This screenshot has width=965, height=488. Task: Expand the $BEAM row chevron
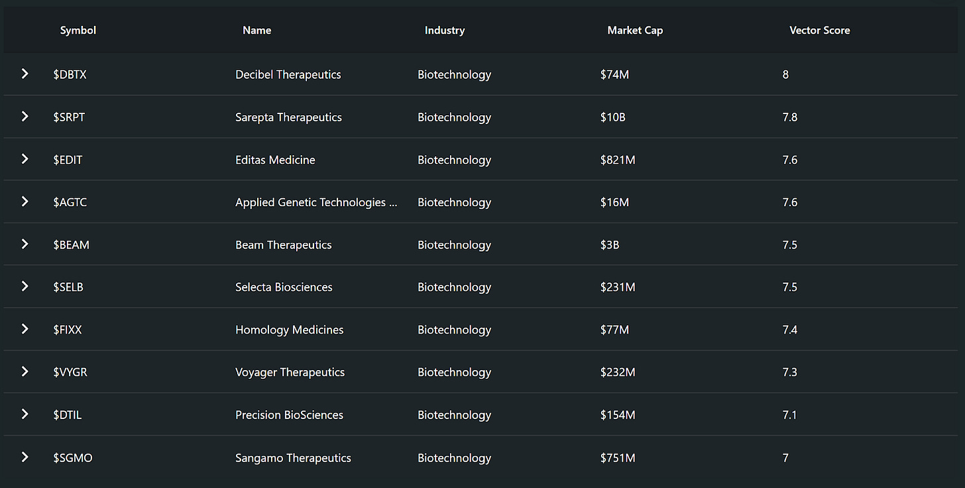25,243
